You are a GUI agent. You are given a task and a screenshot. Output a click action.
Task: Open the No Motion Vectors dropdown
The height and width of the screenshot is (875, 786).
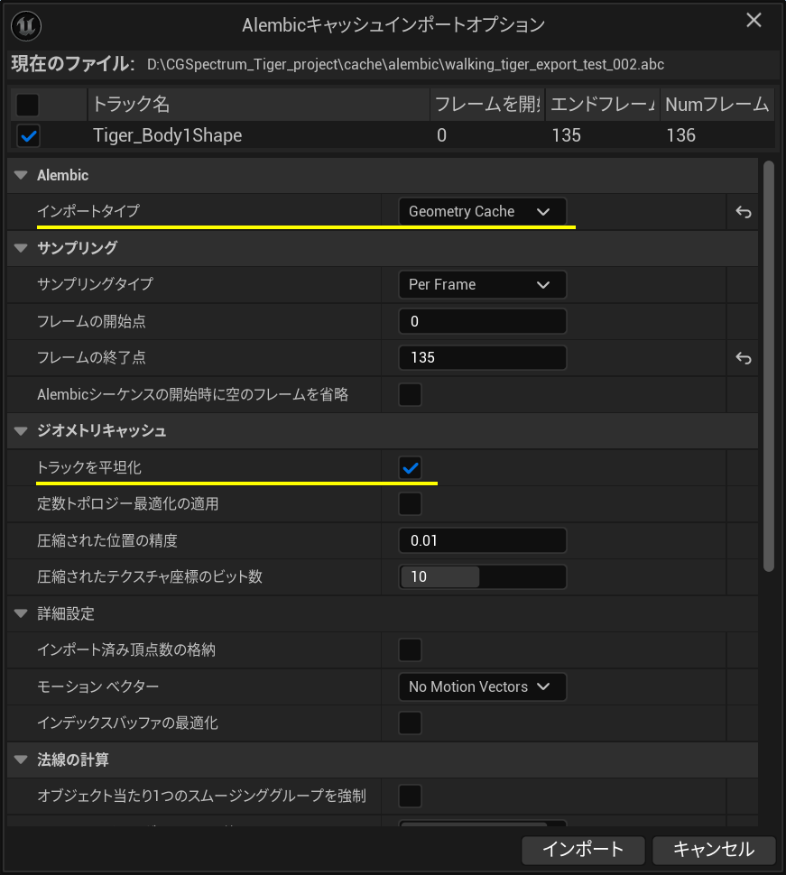point(482,686)
